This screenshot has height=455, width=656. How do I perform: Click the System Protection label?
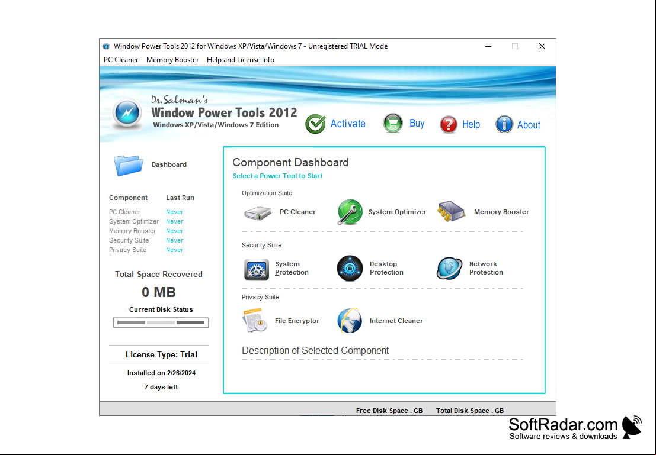point(292,268)
